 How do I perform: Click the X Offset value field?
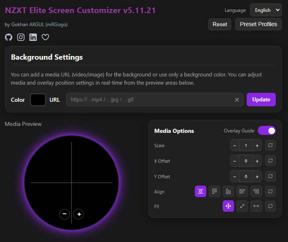(x=246, y=161)
